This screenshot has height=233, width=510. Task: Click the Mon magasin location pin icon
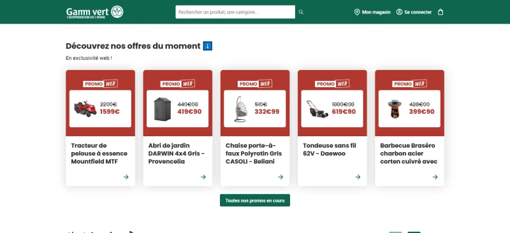click(x=357, y=12)
